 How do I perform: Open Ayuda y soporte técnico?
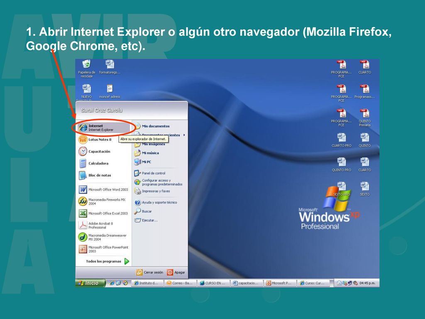point(156,202)
